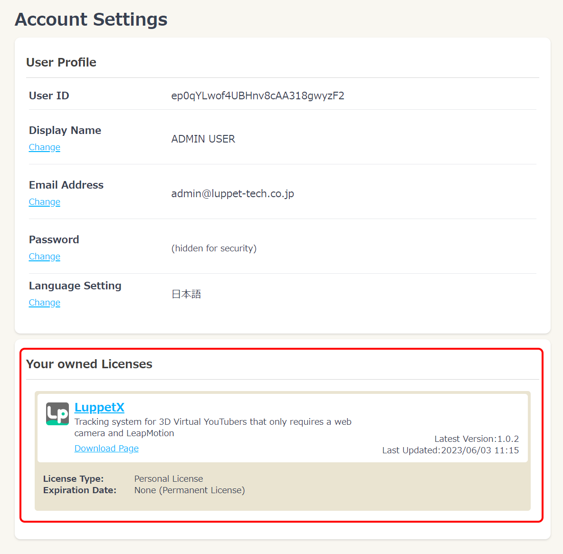This screenshot has width=563, height=554.
Task: Click Change under Email Address
Action: click(x=45, y=202)
